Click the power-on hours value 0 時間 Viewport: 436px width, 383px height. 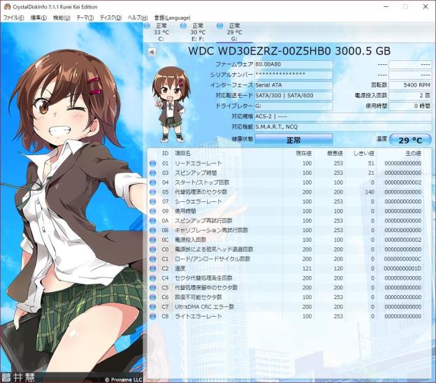(x=410, y=106)
